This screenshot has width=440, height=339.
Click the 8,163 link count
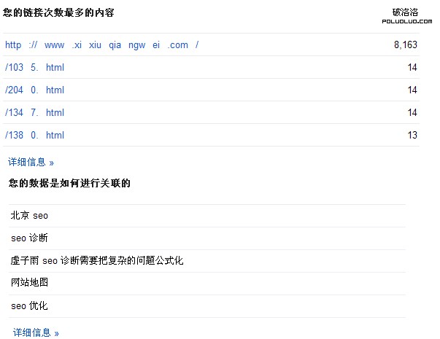405,45
